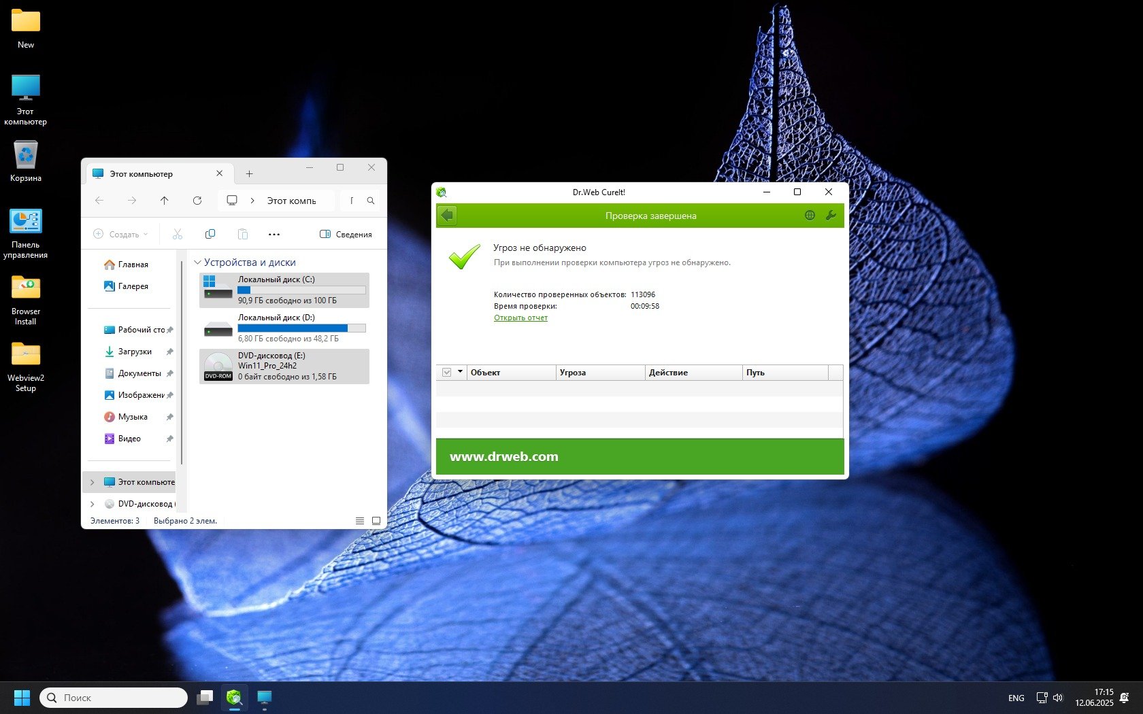Screen dimensions: 1143x714
Task: Click the Windows taskbar search box
Action: click(x=114, y=698)
